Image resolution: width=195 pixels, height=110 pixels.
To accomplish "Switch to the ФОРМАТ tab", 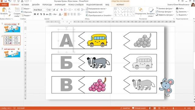I will tap(120, 5).
